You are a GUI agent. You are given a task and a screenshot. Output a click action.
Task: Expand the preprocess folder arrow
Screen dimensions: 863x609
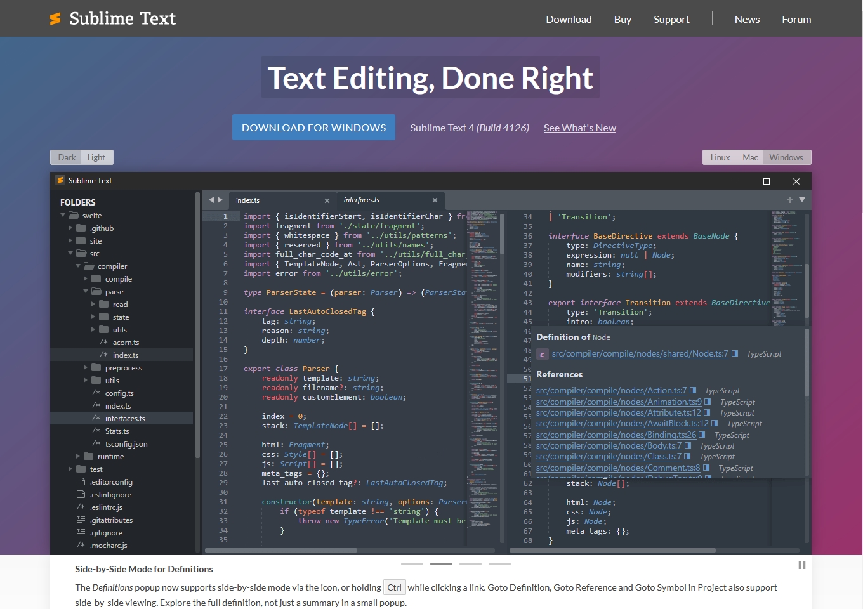click(x=86, y=368)
